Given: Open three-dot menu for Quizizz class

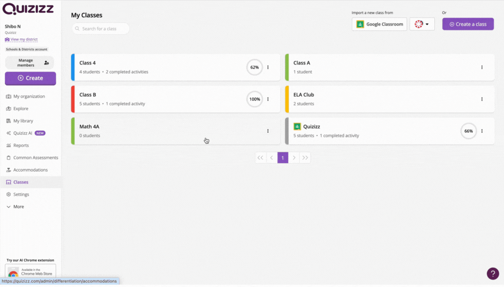Looking at the screenshot, I should click(482, 131).
